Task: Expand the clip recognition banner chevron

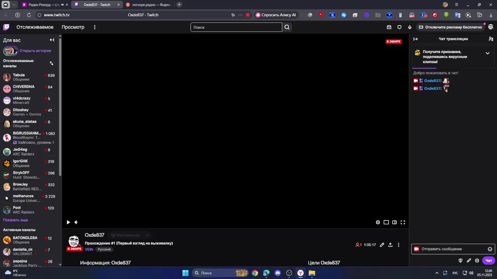Action: [x=488, y=53]
